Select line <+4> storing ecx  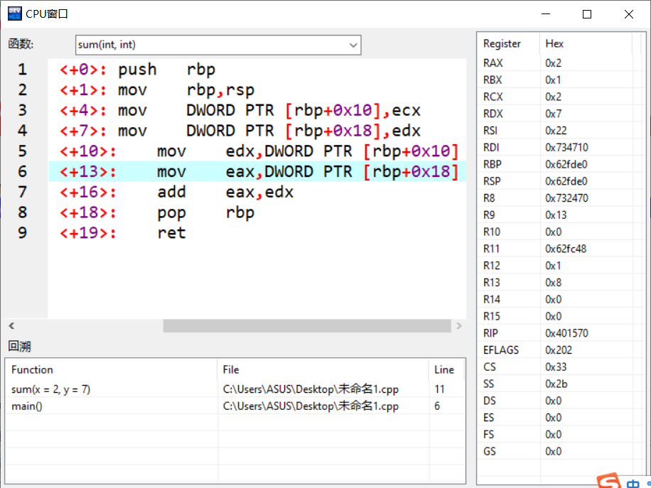click(257, 110)
